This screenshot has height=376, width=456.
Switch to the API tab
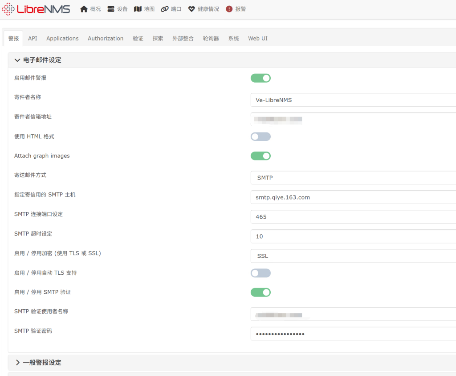point(33,39)
